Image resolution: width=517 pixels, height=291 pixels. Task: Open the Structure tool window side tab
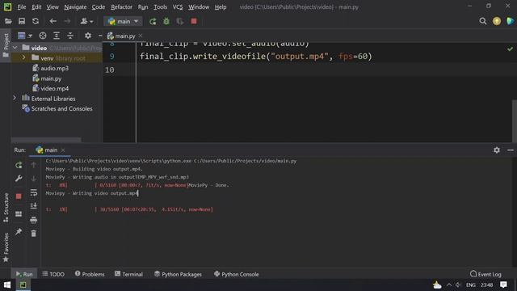[x=6, y=207]
